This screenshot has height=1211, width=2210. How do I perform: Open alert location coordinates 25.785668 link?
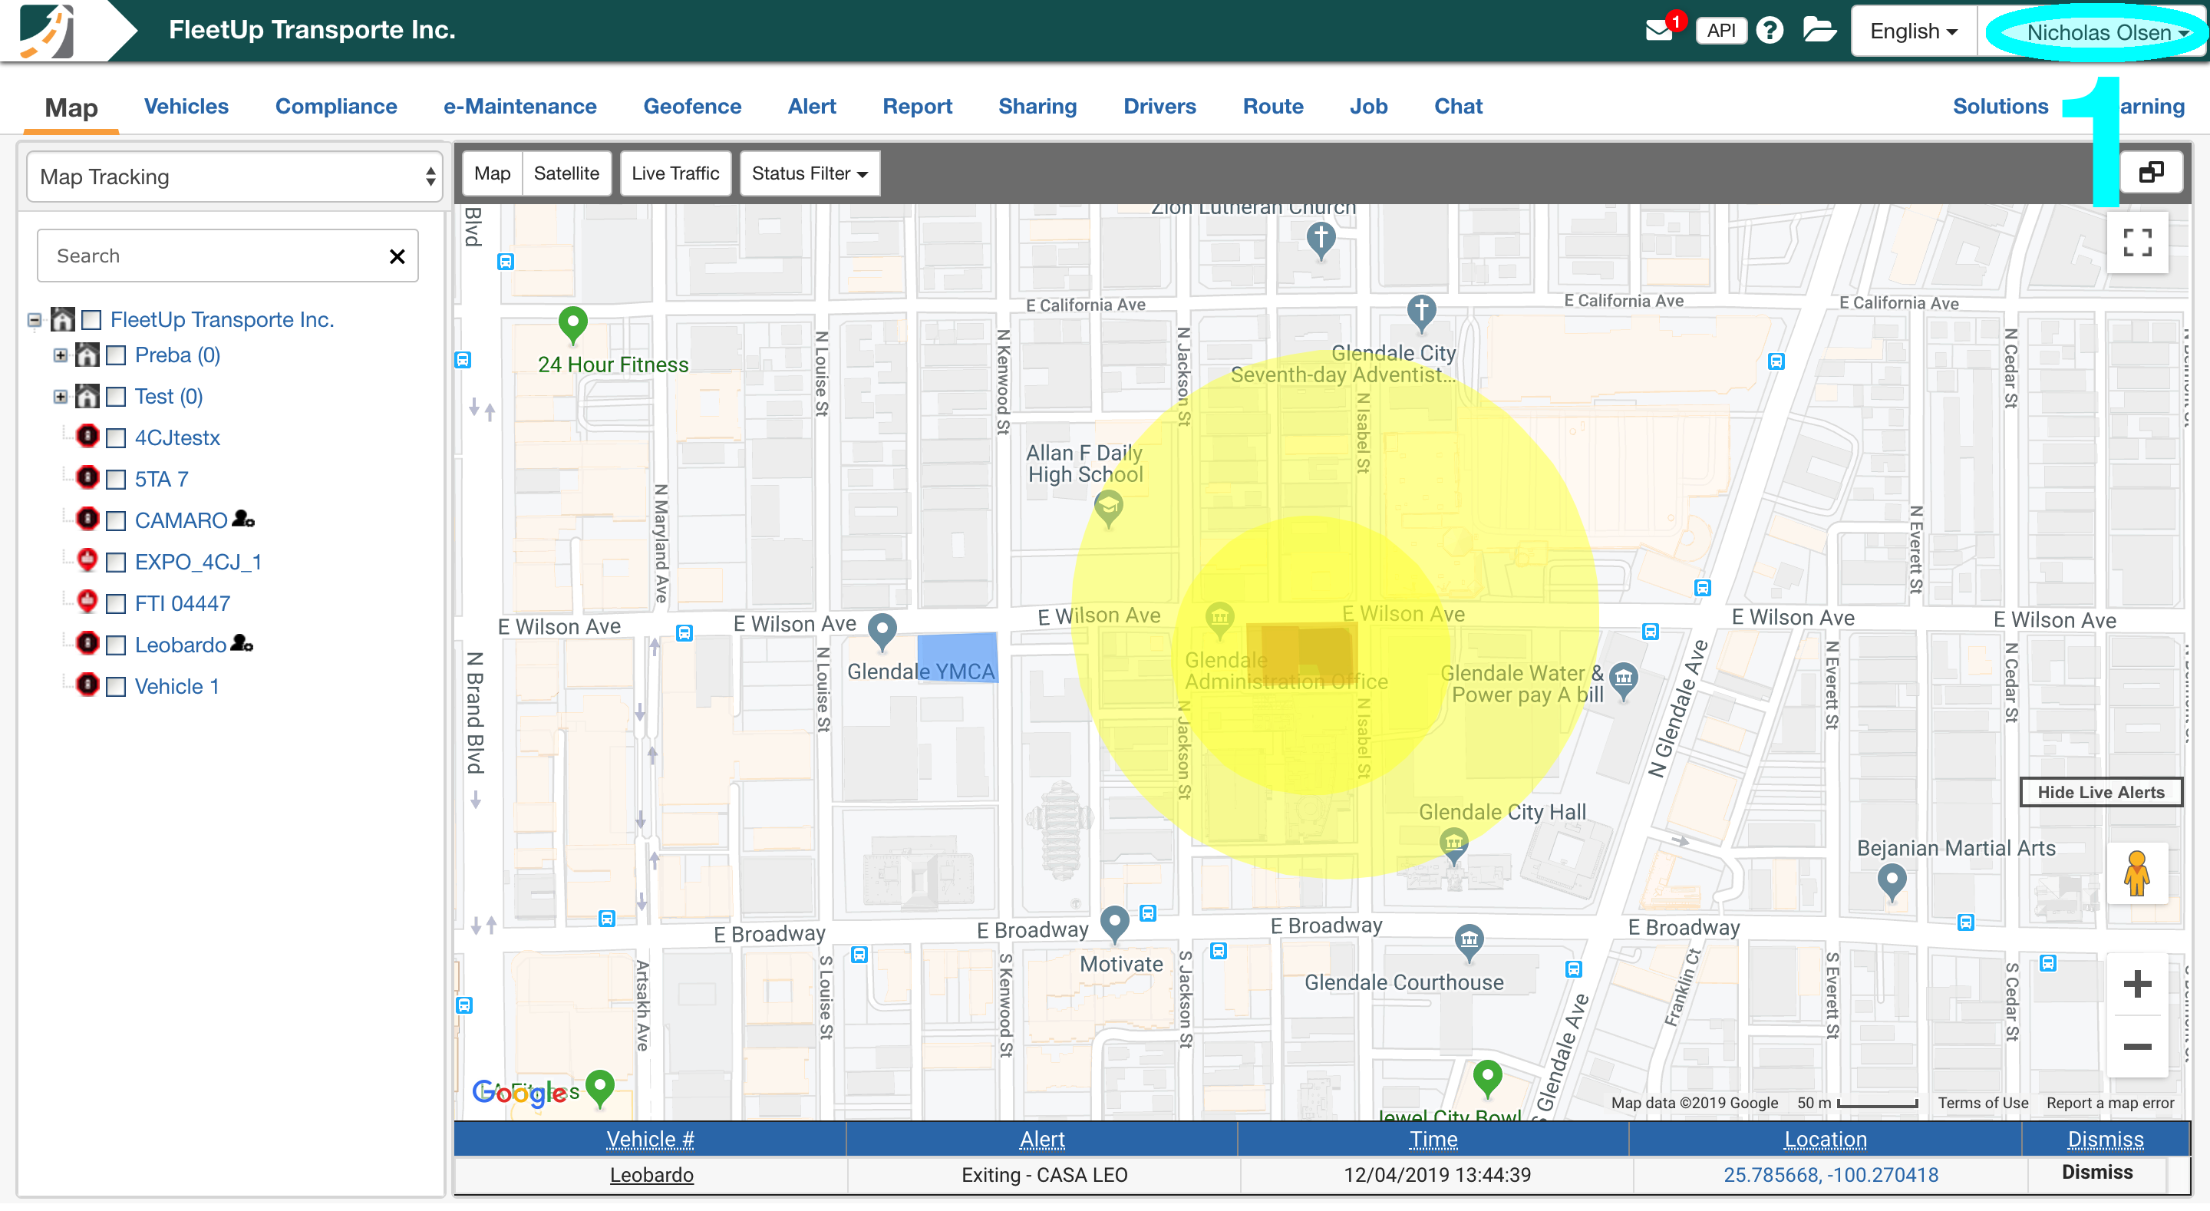point(1831,1176)
